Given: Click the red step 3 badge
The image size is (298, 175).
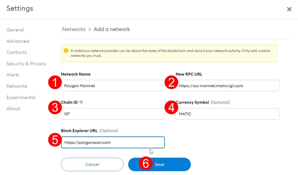Looking at the screenshot, I should 55,108.
